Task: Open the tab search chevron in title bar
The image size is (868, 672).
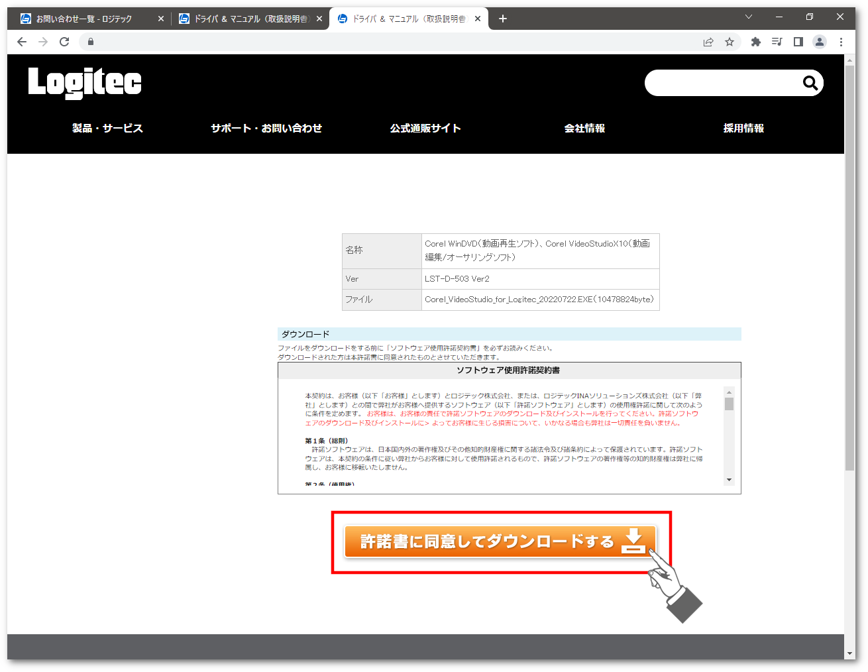Action: click(749, 17)
